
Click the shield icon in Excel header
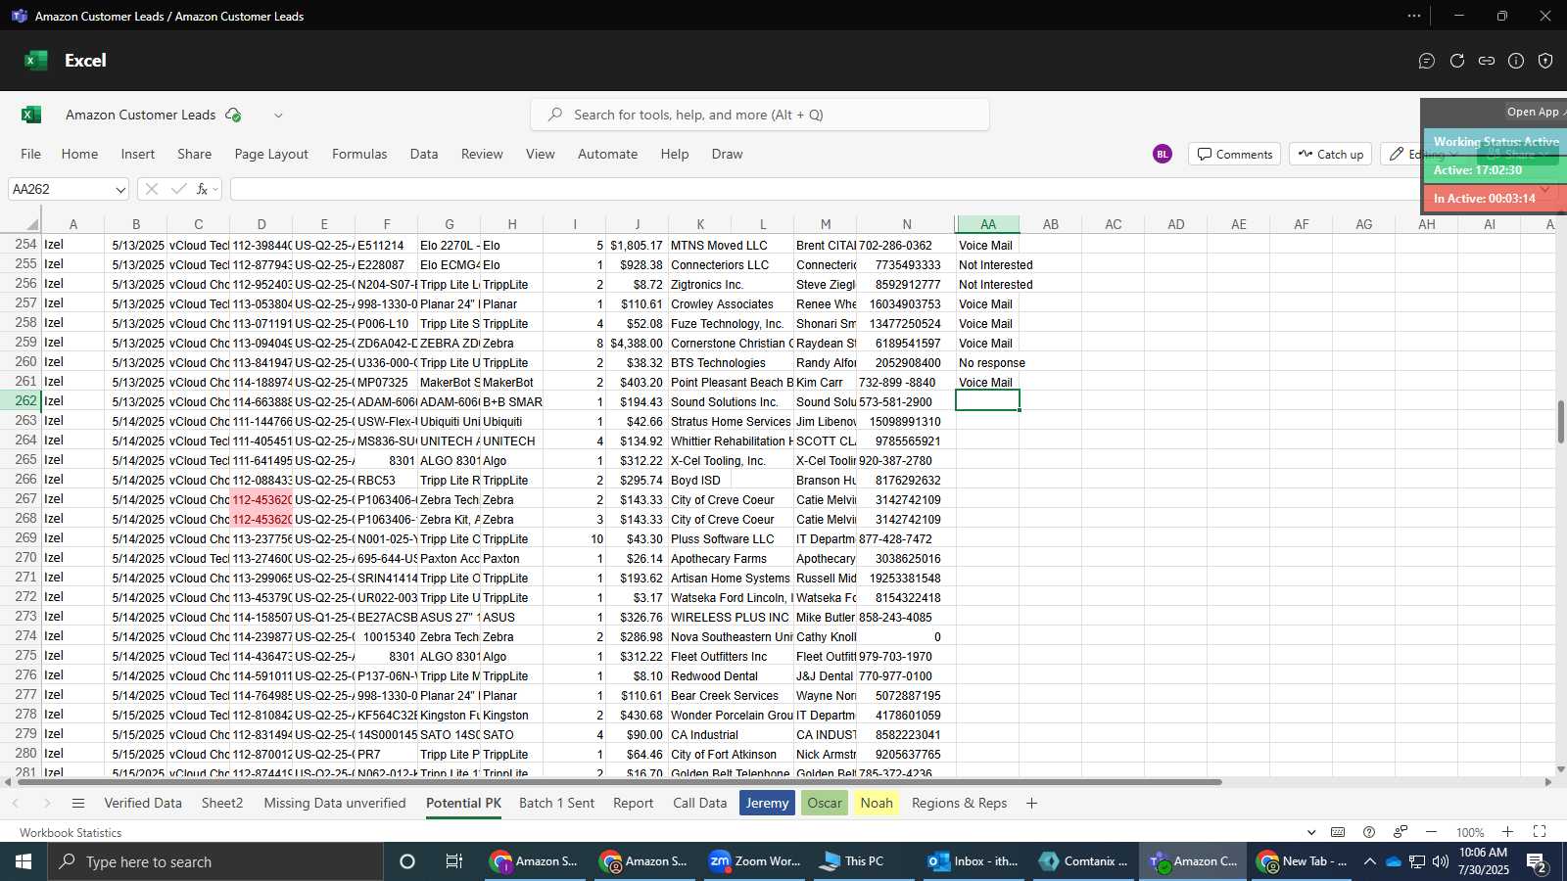tap(1545, 61)
